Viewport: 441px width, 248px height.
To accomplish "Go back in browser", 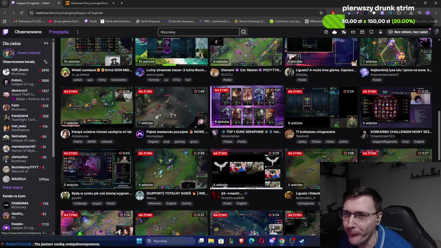I will 5,13.
